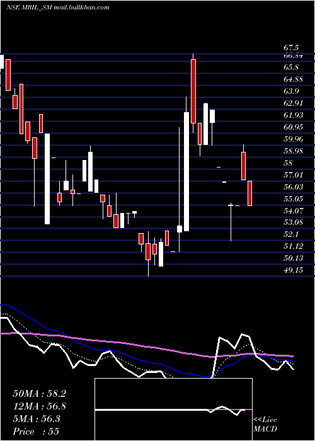Click the 56.03 price axis label
The height and width of the screenshot is (441, 315).
click(294, 186)
